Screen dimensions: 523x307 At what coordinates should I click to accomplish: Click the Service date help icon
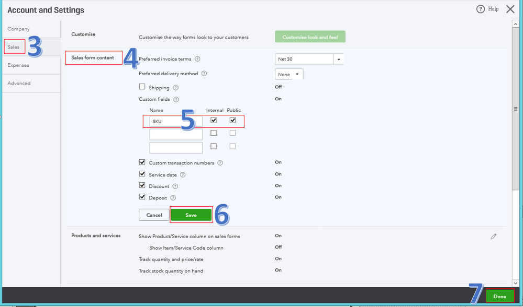[x=183, y=174]
